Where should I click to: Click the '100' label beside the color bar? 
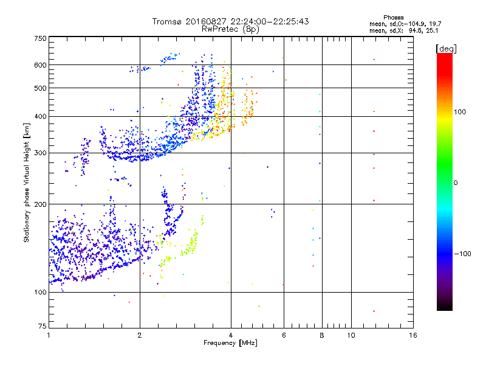click(x=460, y=112)
